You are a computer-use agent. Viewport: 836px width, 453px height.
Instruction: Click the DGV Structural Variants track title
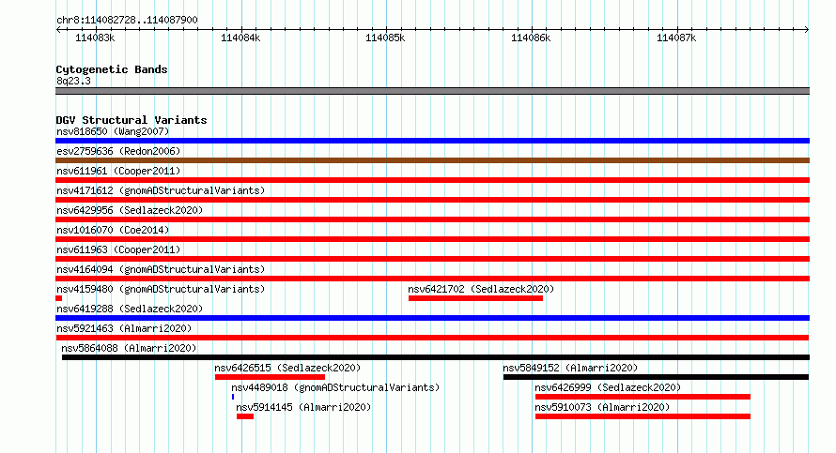point(132,120)
